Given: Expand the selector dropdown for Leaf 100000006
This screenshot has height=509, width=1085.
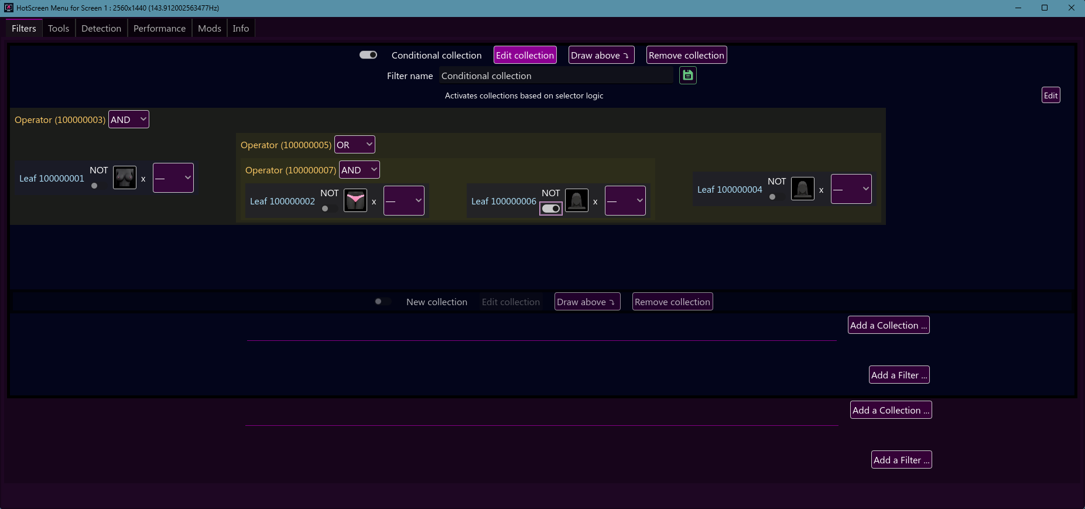Looking at the screenshot, I should coord(625,200).
